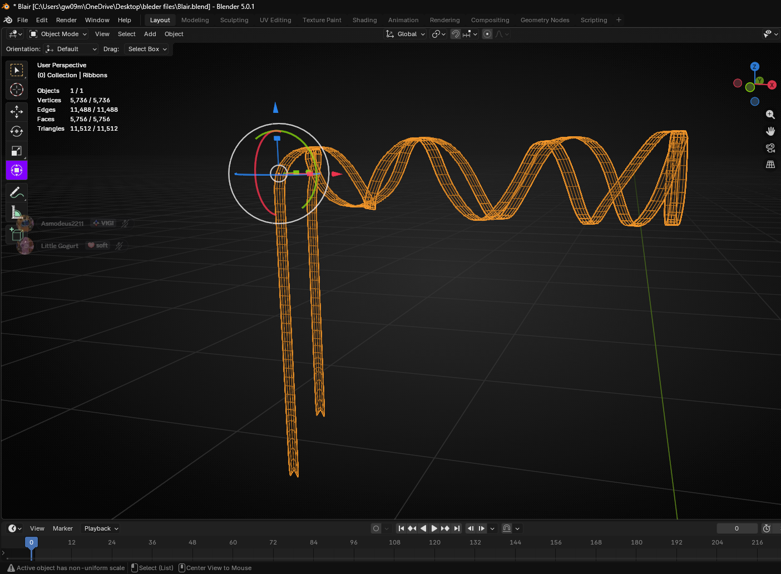
Task: Toggle the timeline clock preview-range button
Action: click(x=767, y=528)
